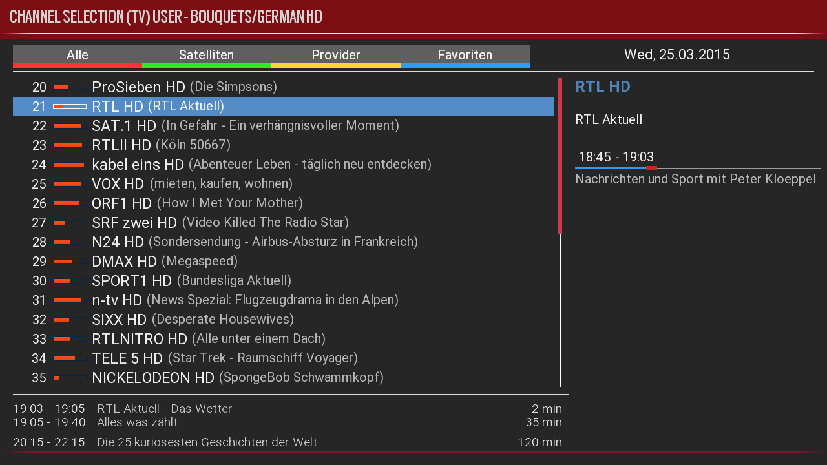
Task: Click the 35 min duration value
Action: click(x=543, y=422)
